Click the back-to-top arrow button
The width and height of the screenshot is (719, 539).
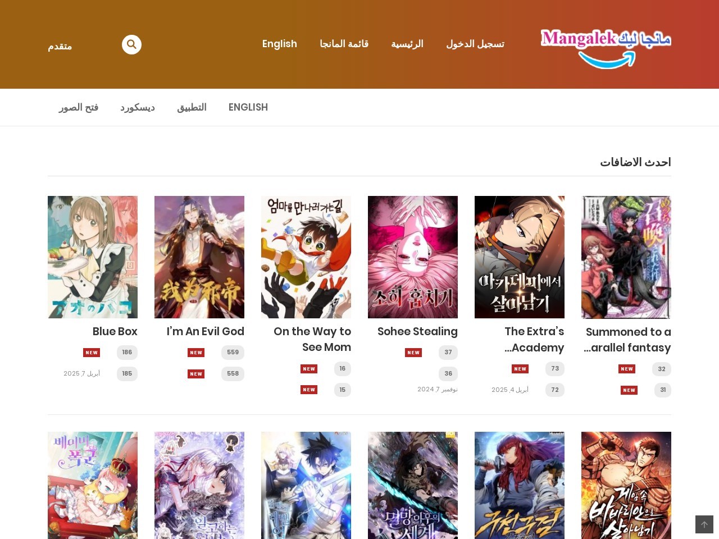[x=704, y=524]
